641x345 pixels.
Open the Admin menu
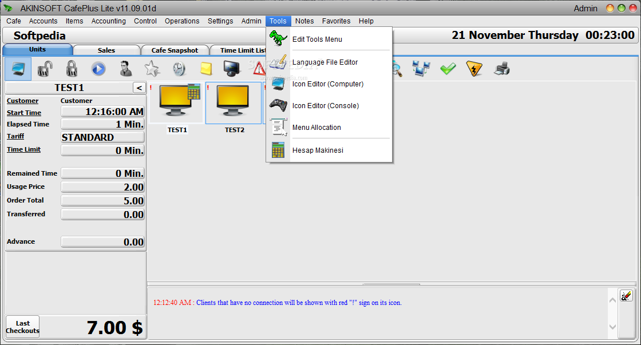251,21
